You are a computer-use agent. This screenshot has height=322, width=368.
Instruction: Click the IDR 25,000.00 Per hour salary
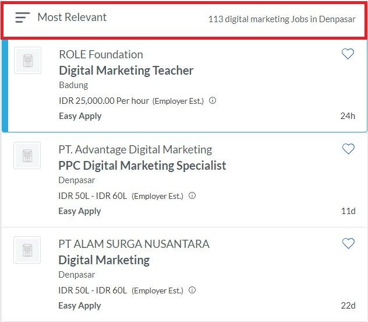click(x=104, y=101)
